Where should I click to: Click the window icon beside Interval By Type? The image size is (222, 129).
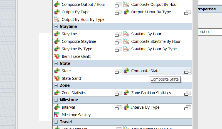coord(188,108)
